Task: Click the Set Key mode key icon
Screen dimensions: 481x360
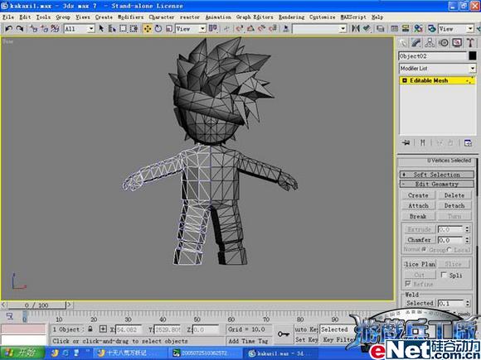Action: (283, 334)
